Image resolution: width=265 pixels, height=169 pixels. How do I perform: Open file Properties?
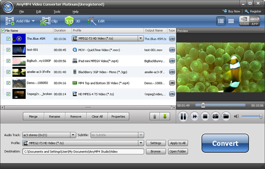click(x=118, y=116)
